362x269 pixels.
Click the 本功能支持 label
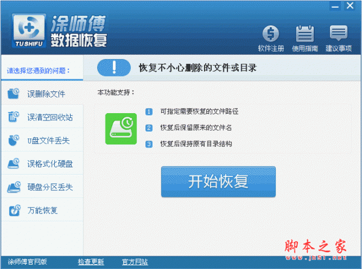point(116,93)
